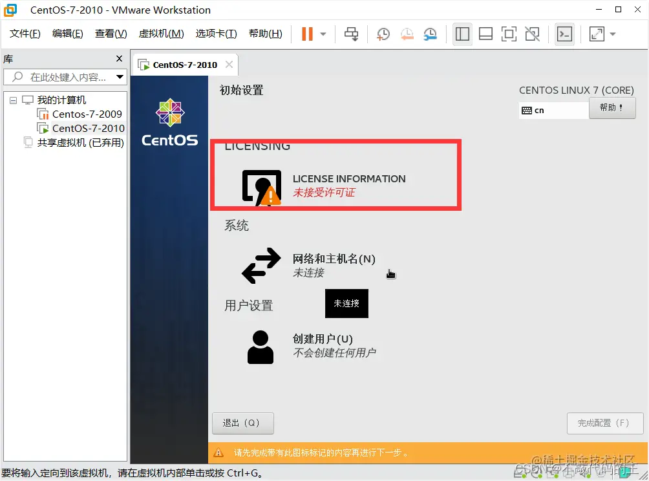This screenshot has width=649, height=481.
Task: Open the power options dropdown arrow
Action: (323, 34)
